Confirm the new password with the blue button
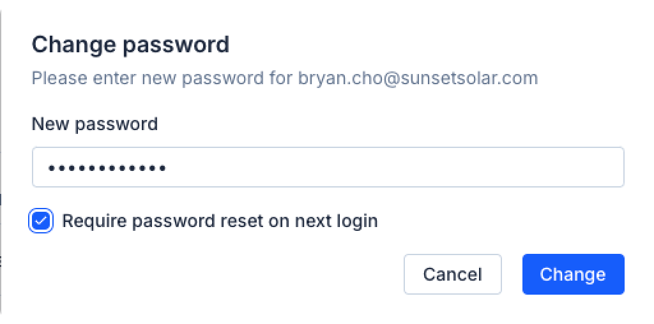This screenshot has width=654, height=324. pyautogui.click(x=572, y=274)
